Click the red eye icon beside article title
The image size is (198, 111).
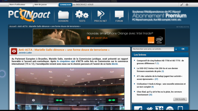[14, 51]
